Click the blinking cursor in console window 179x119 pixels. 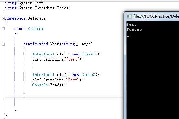(x=128, y=36)
